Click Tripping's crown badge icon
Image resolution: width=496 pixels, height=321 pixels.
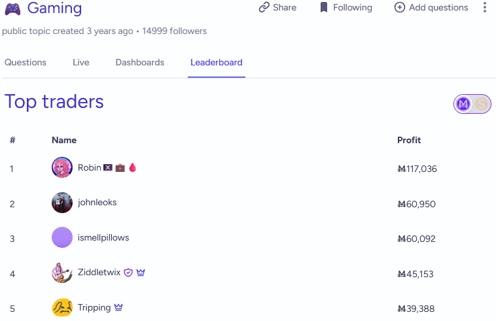coord(118,307)
